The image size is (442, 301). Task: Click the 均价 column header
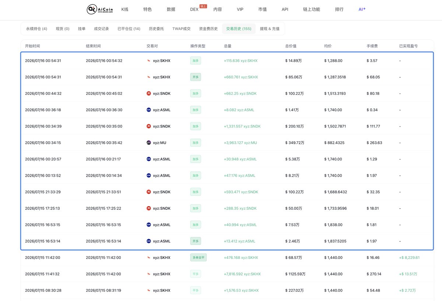pyautogui.click(x=328, y=46)
